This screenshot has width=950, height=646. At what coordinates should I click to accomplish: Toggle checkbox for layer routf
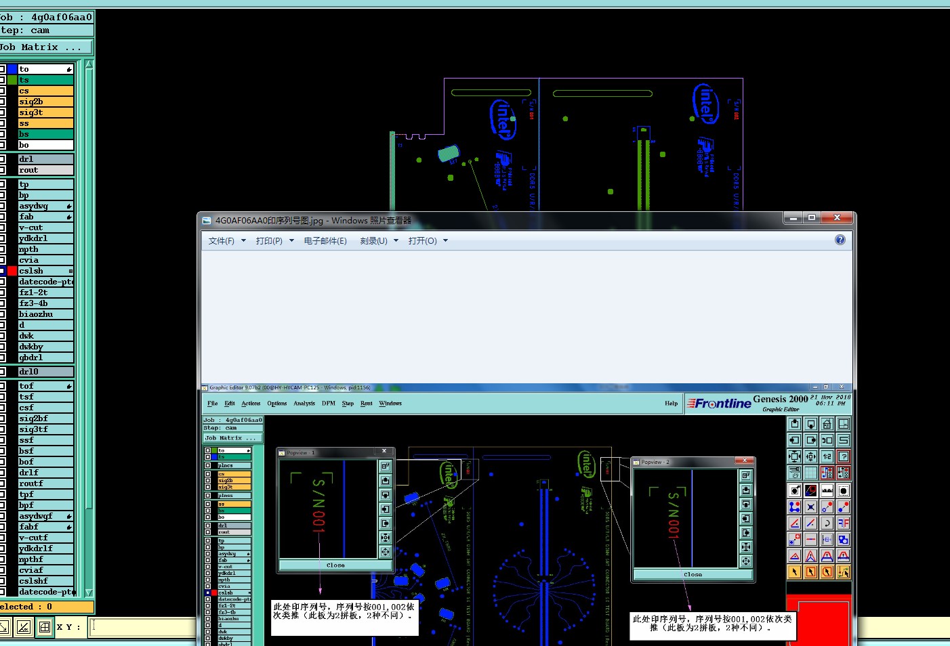point(2,483)
